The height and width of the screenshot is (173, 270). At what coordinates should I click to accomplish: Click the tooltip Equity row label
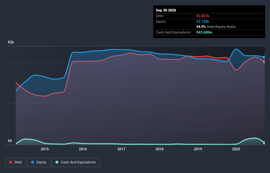[x=161, y=21]
